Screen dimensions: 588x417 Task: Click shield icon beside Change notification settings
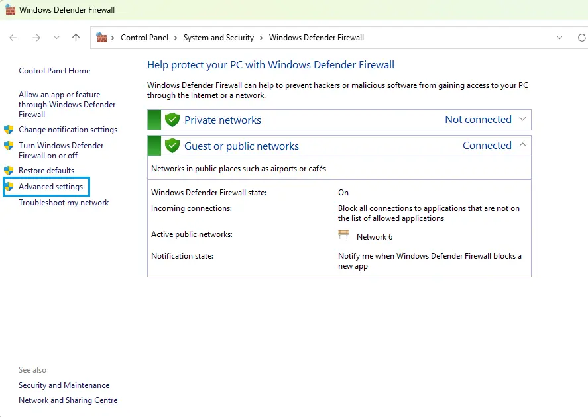pyautogui.click(x=9, y=130)
